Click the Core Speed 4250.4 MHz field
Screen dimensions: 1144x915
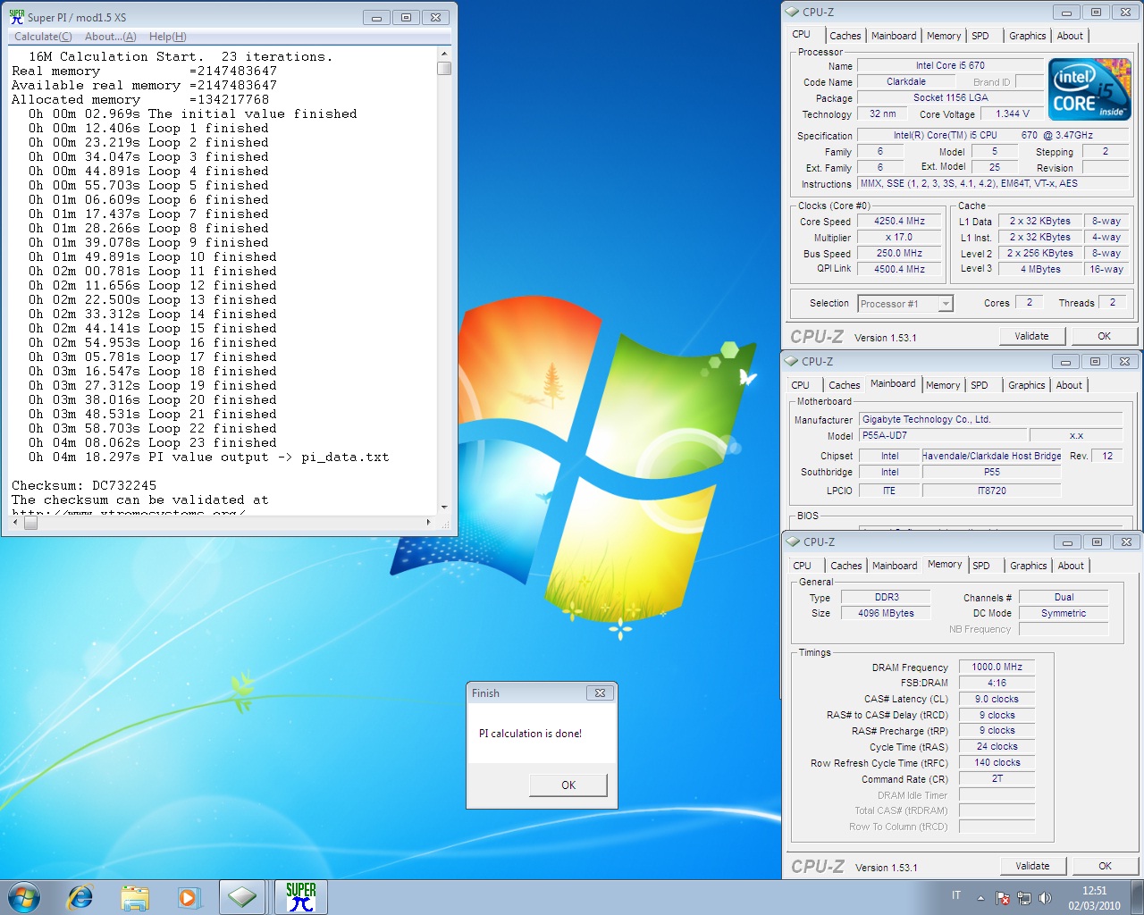coord(899,221)
